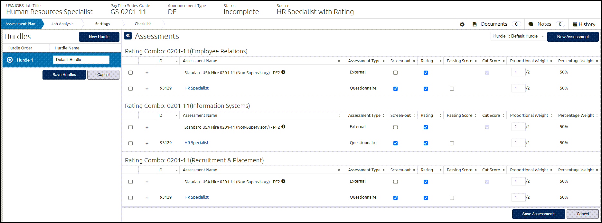Viewport: 602px width, 223px height.
Task: Show info icon for Recruitment & Placement USA Hire
Action: pyautogui.click(x=283, y=181)
